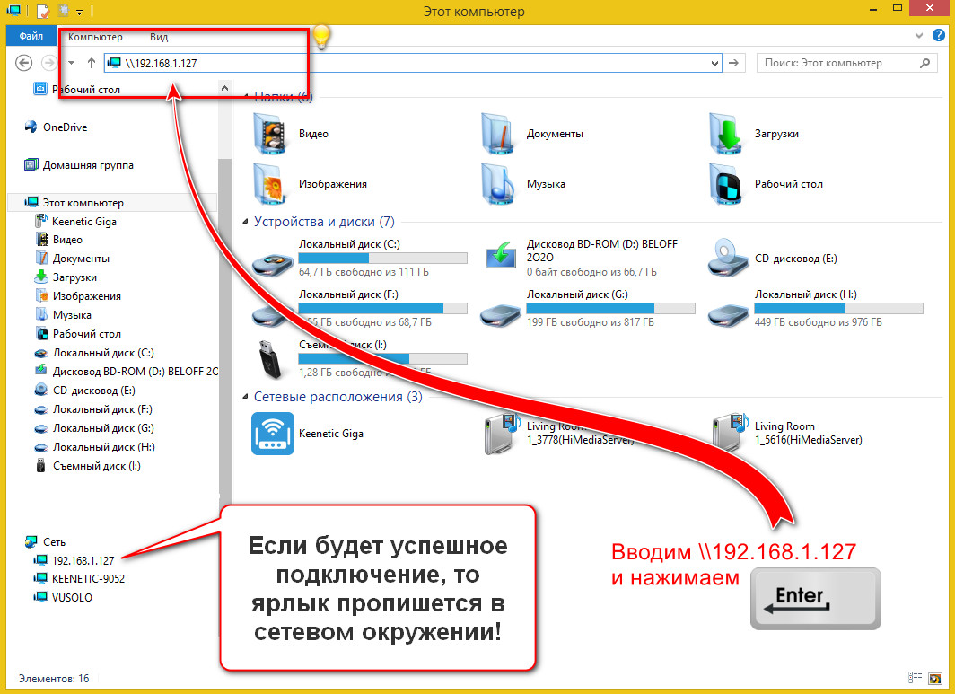The width and height of the screenshot is (955, 694).
Task: Open Help question mark icon
Action: point(939,36)
